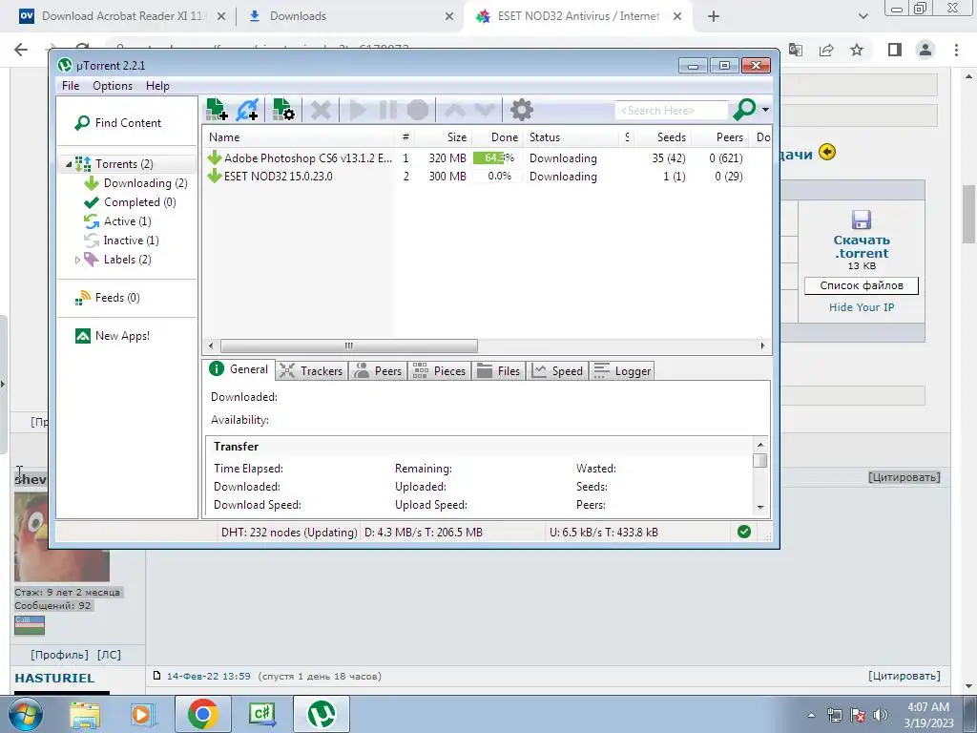Sort torrents by Peers column header
Viewport: 977px width, 733px height.
(721, 137)
